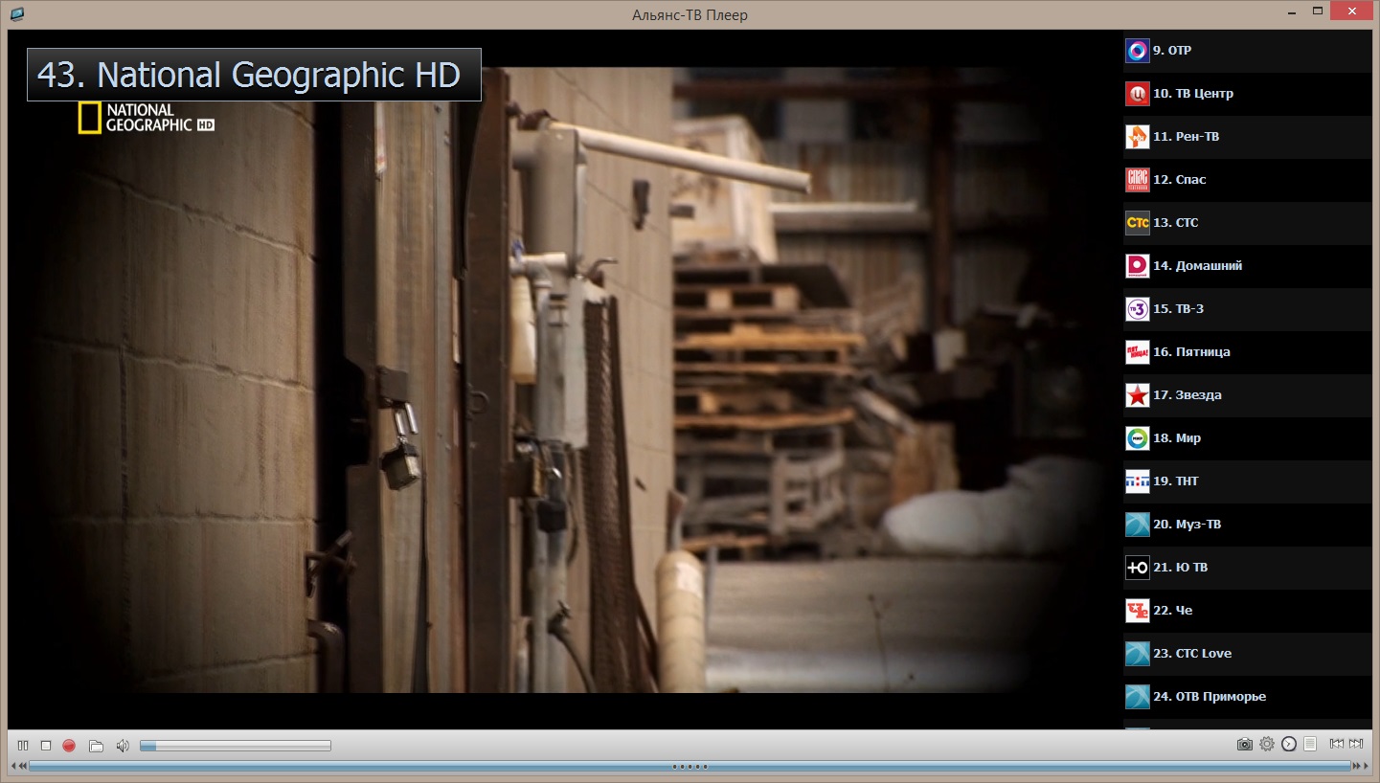Click the ТВ Центр channel logo

coord(1137,94)
